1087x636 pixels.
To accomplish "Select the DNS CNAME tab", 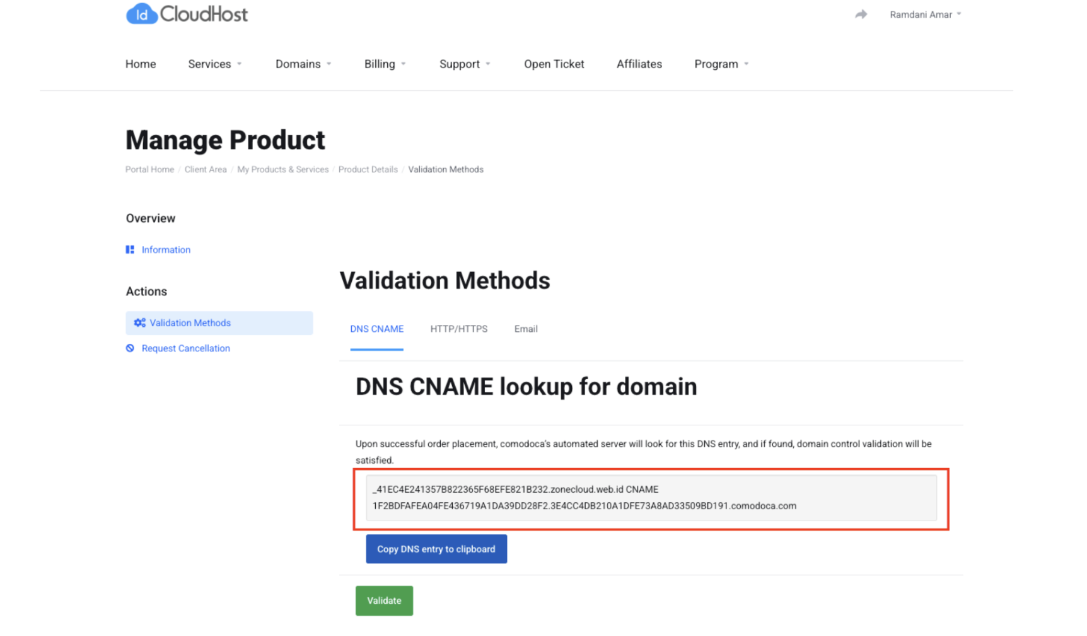I will click(376, 329).
